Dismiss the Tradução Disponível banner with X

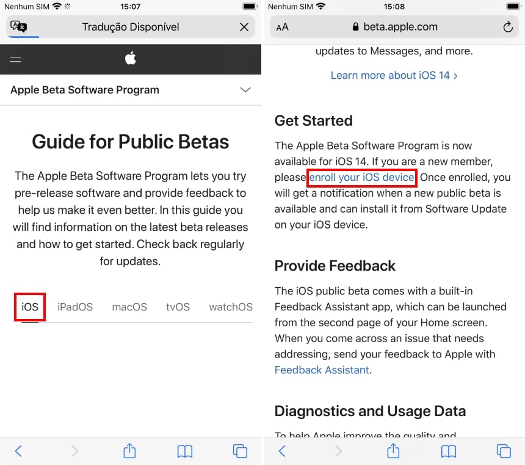[x=244, y=27]
